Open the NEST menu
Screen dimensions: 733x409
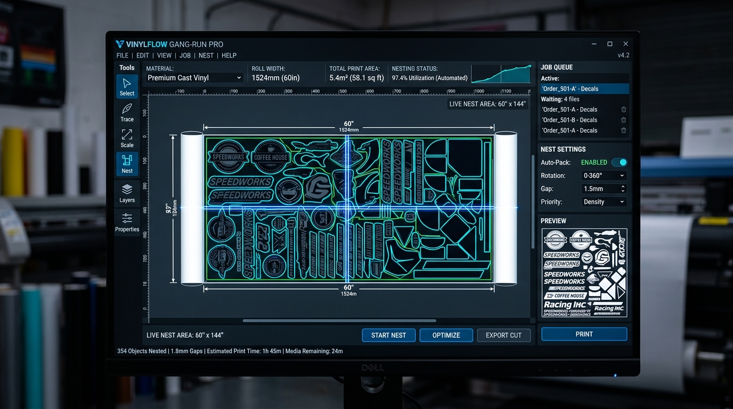(206, 55)
